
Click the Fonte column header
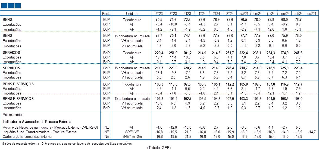(107, 14)
